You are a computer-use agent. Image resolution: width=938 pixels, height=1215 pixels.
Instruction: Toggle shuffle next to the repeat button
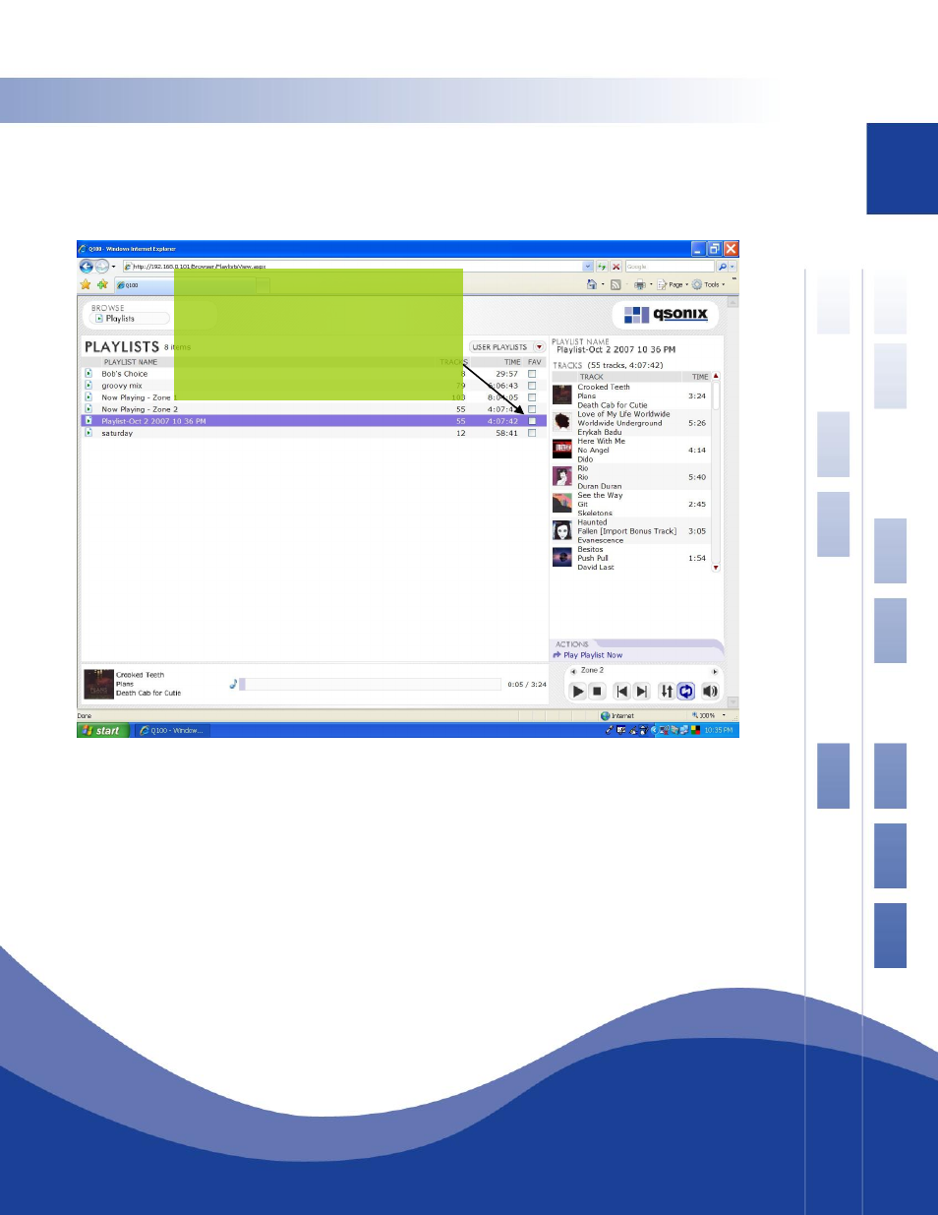coord(667,692)
